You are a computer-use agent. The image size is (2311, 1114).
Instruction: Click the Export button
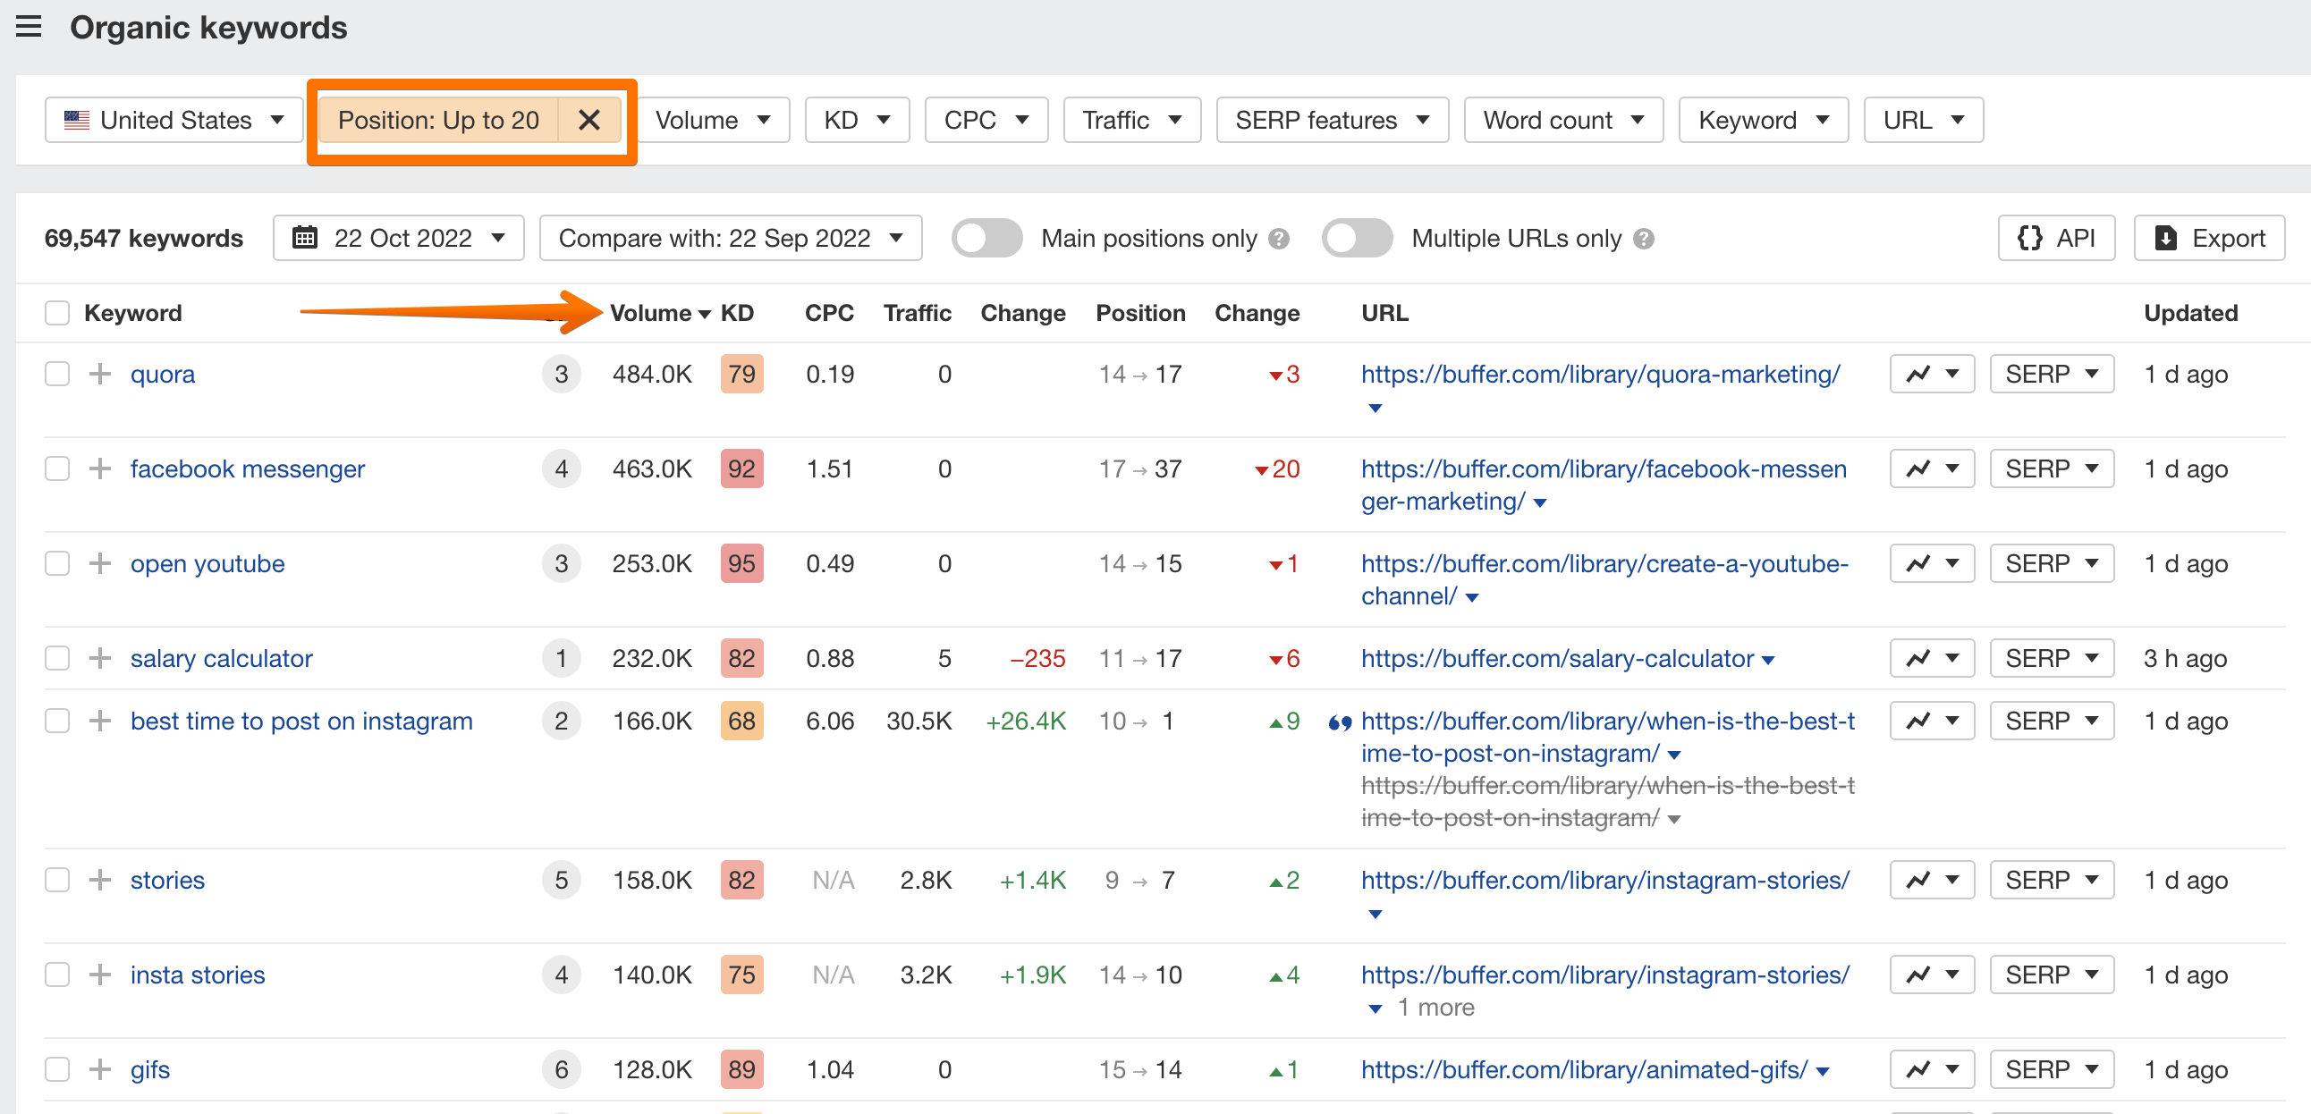coord(2209,238)
